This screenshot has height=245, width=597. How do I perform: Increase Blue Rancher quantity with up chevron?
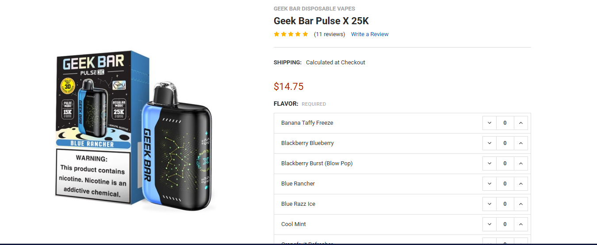[521, 184]
